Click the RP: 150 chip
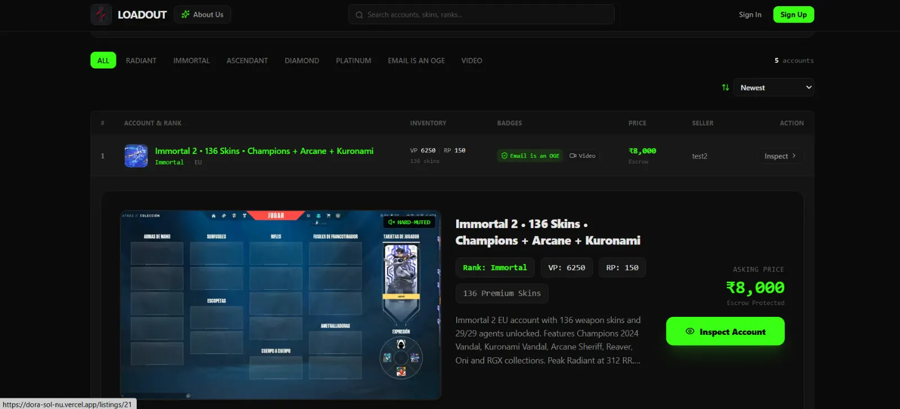The image size is (900, 409). [622, 268]
